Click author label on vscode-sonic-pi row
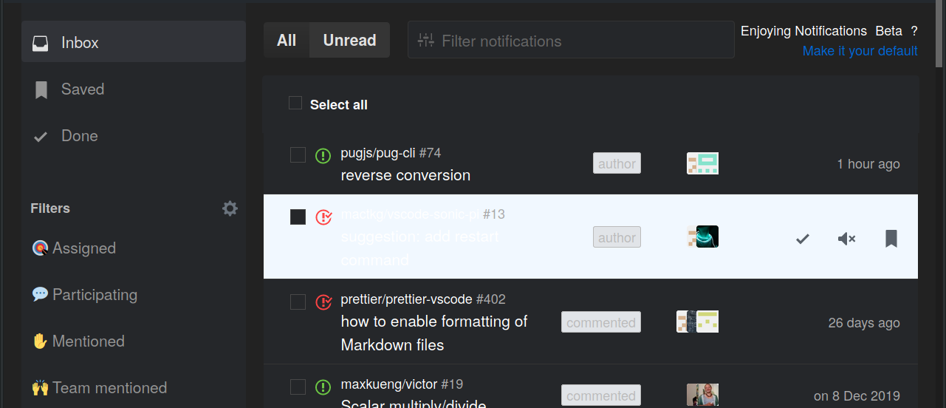The width and height of the screenshot is (946, 408). pos(617,237)
